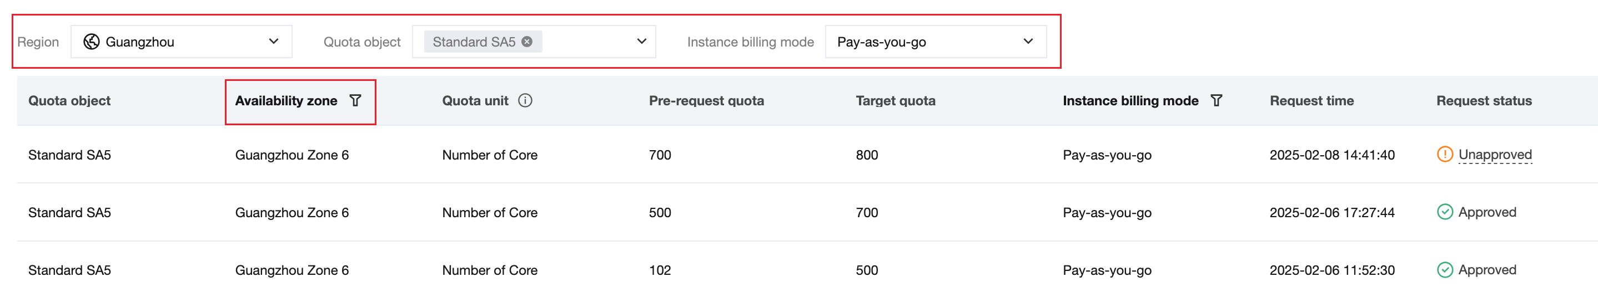
Task: Click the Quota object column header
Action: [x=69, y=101]
